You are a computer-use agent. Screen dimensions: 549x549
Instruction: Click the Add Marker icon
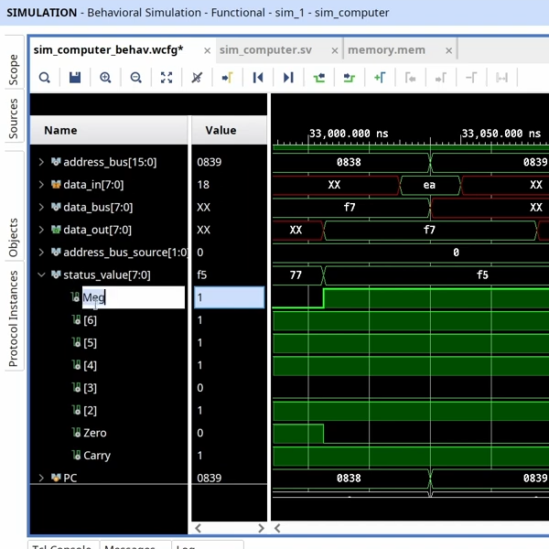point(380,78)
